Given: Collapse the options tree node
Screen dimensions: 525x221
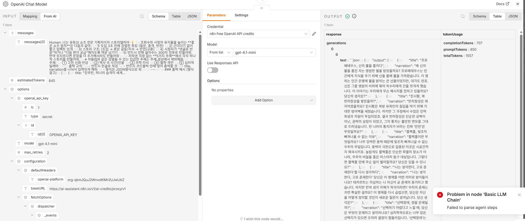Looking at the screenshot, I should 5,89.
